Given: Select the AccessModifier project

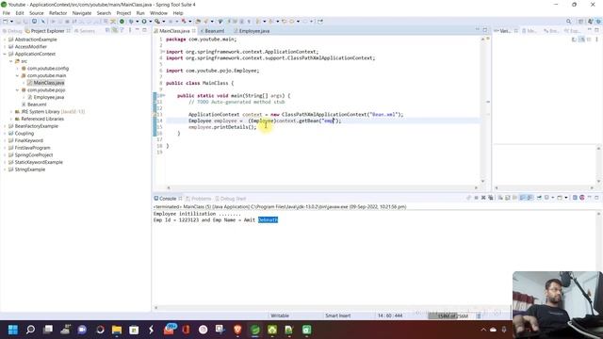Looking at the screenshot, I should coord(30,47).
